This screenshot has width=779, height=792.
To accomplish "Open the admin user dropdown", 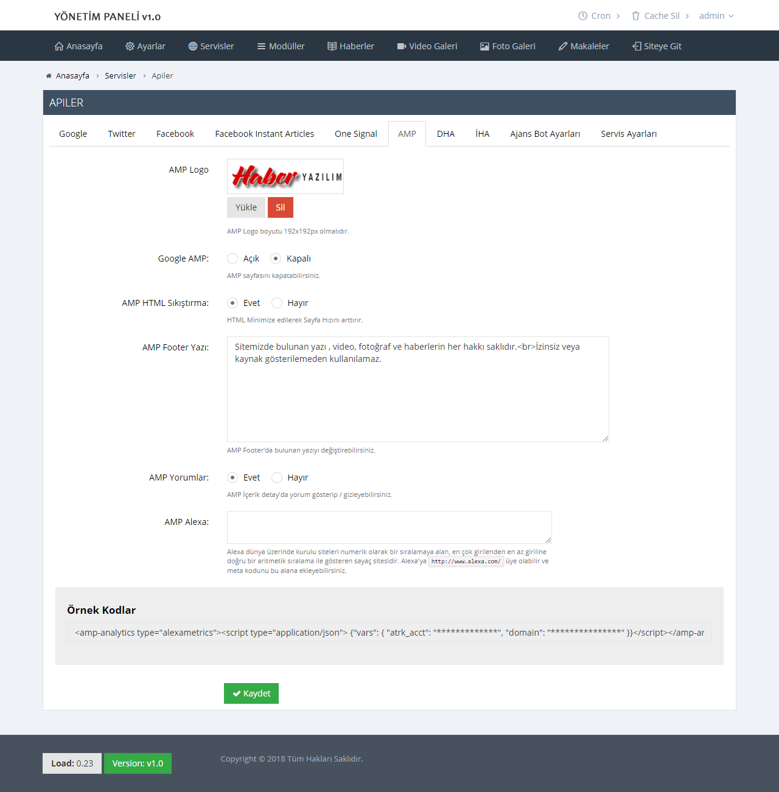I will (716, 16).
